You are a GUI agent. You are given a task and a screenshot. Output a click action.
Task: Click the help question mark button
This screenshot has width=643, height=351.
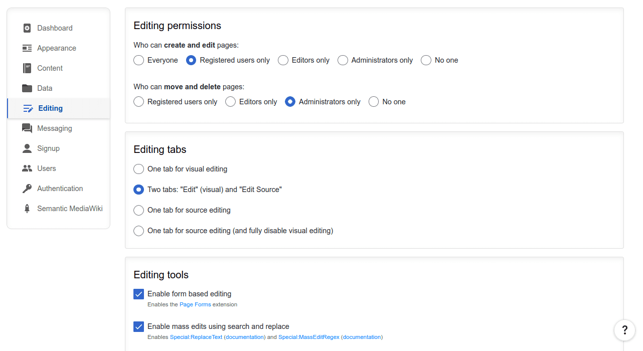click(624, 330)
